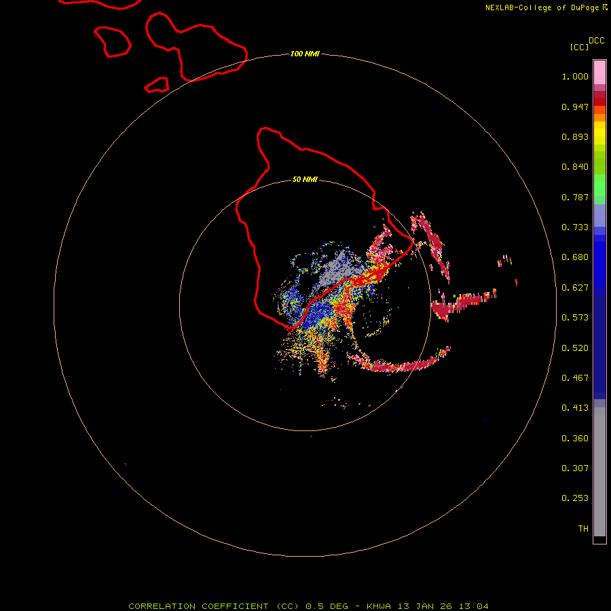The image size is (611, 611).
Task: Click the 50 NMI range ring label
Action: tap(305, 179)
